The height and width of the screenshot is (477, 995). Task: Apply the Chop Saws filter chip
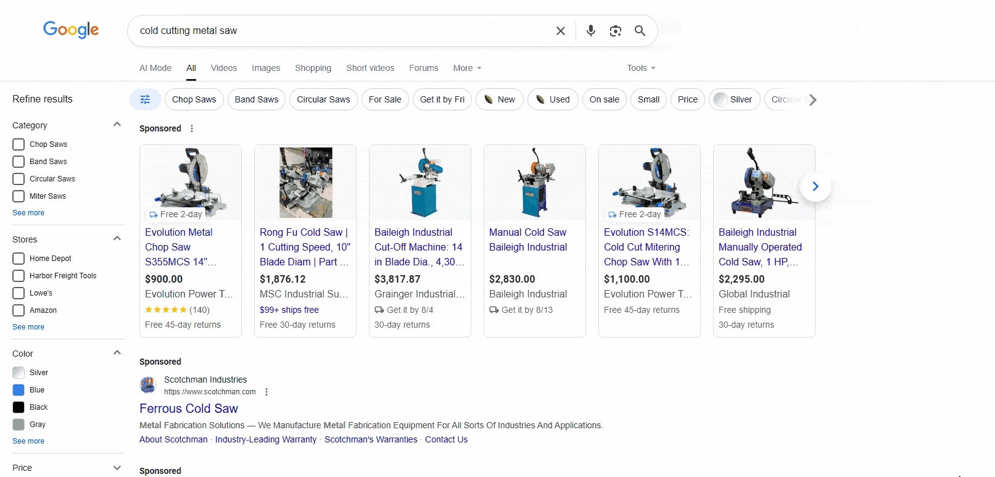[x=194, y=99]
